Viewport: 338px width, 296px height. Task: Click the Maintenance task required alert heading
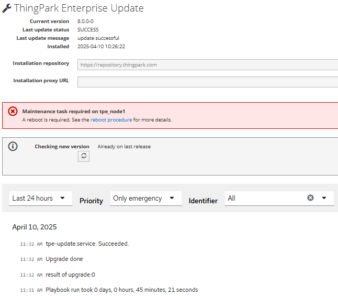(74, 112)
